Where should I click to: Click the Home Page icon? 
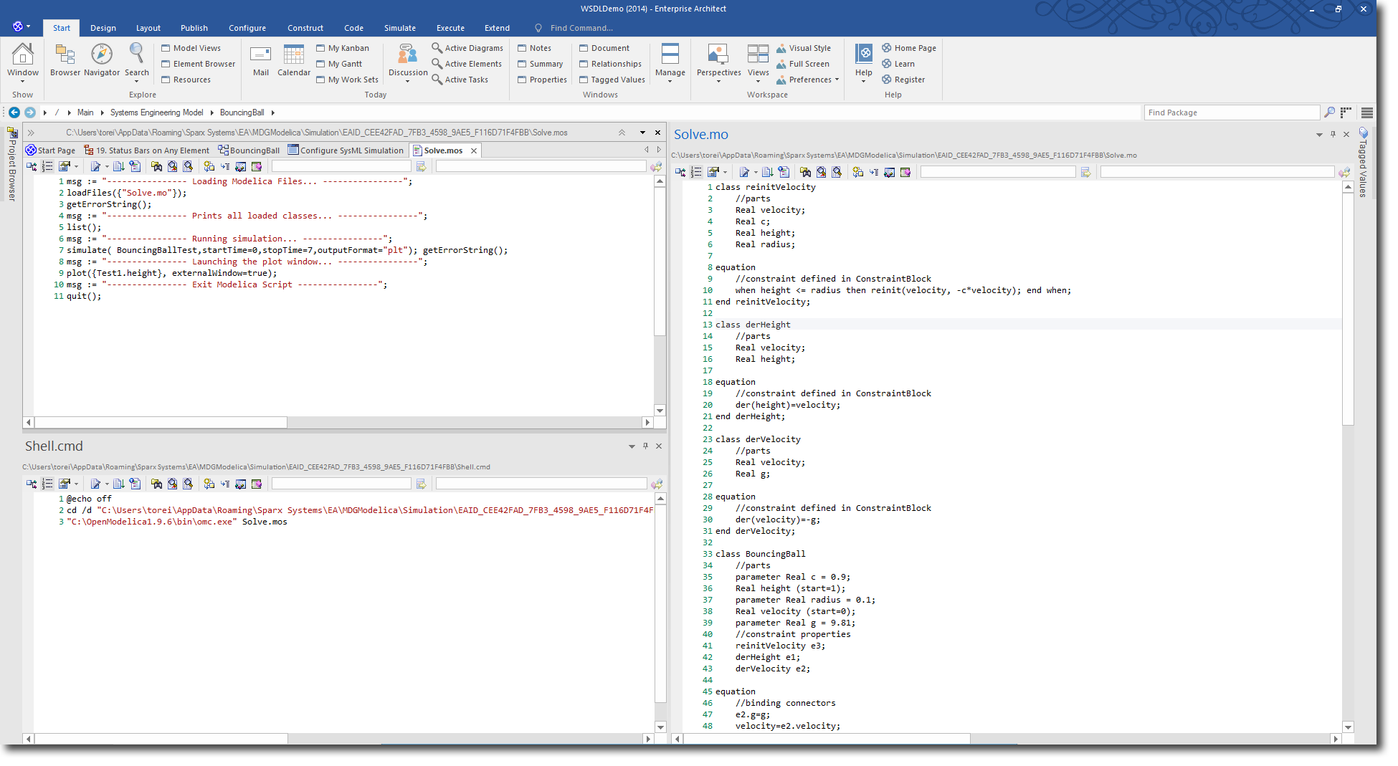pyautogui.click(x=908, y=48)
